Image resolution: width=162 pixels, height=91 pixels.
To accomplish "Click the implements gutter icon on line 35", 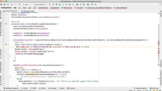I will tap(6, 44).
